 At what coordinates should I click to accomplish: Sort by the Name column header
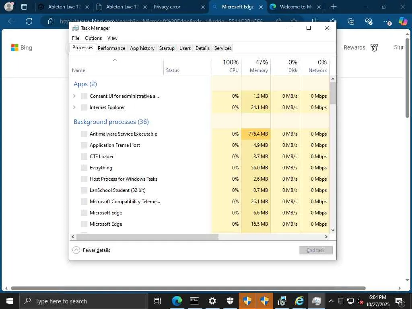click(116, 66)
